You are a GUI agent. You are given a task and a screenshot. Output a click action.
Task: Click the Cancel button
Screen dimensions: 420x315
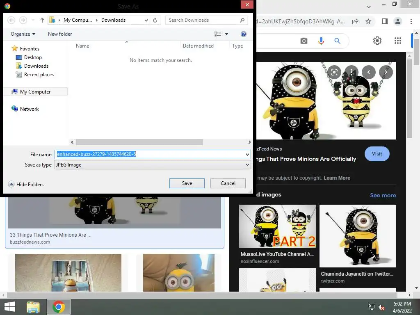[228, 183]
